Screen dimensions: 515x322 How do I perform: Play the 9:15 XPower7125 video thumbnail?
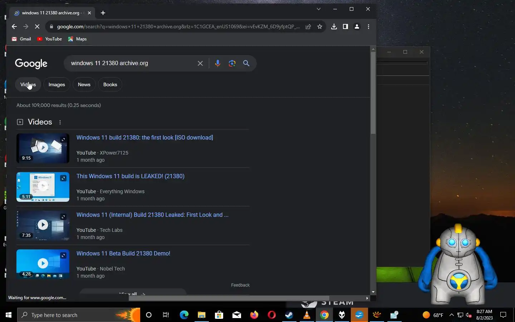pos(43,148)
